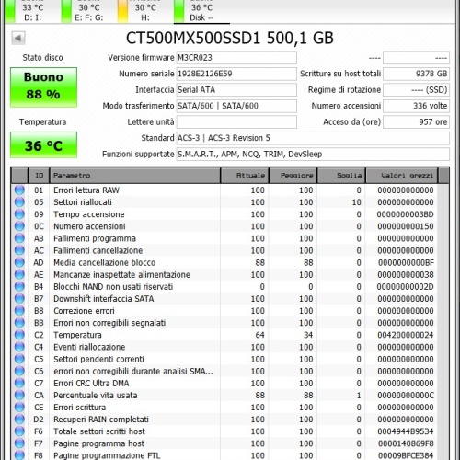This screenshot has height=460, width=460.
Task: Click the SMART table vertical scrollbar
Action: pyautogui.click(x=443, y=321)
